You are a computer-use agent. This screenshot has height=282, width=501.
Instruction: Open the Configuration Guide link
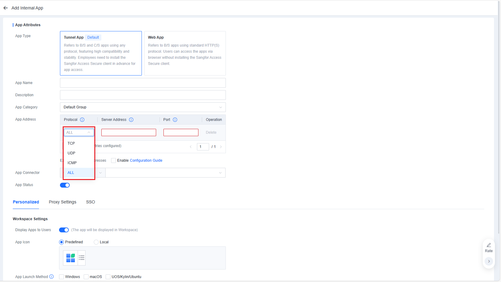pyautogui.click(x=146, y=160)
